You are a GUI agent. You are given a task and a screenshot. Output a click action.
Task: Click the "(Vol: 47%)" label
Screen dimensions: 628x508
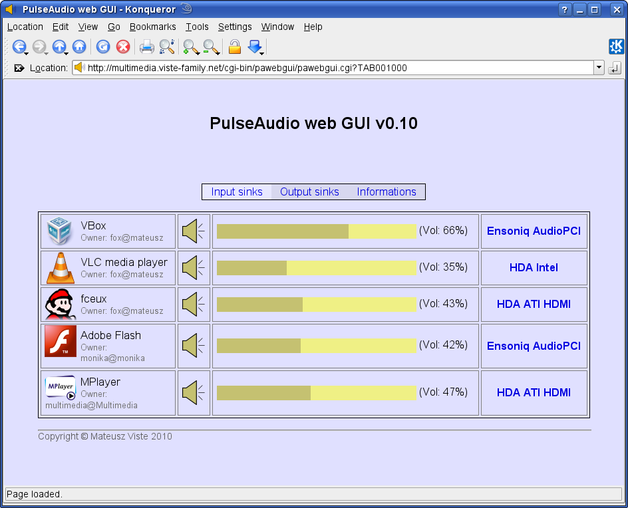click(x=443, y=392)
